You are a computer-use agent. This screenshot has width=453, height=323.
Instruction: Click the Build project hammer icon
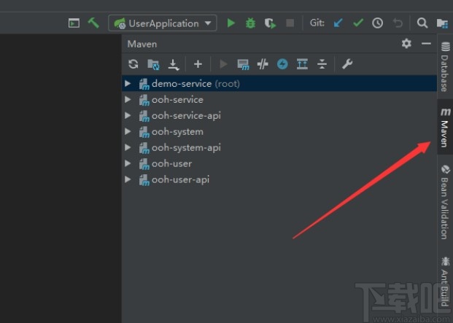pyautogui.click(x=93, y=23)
